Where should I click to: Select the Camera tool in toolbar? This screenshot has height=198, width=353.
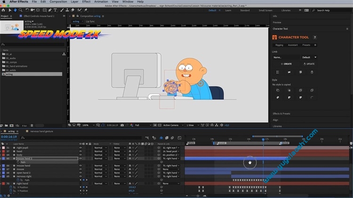click(32, 10)
